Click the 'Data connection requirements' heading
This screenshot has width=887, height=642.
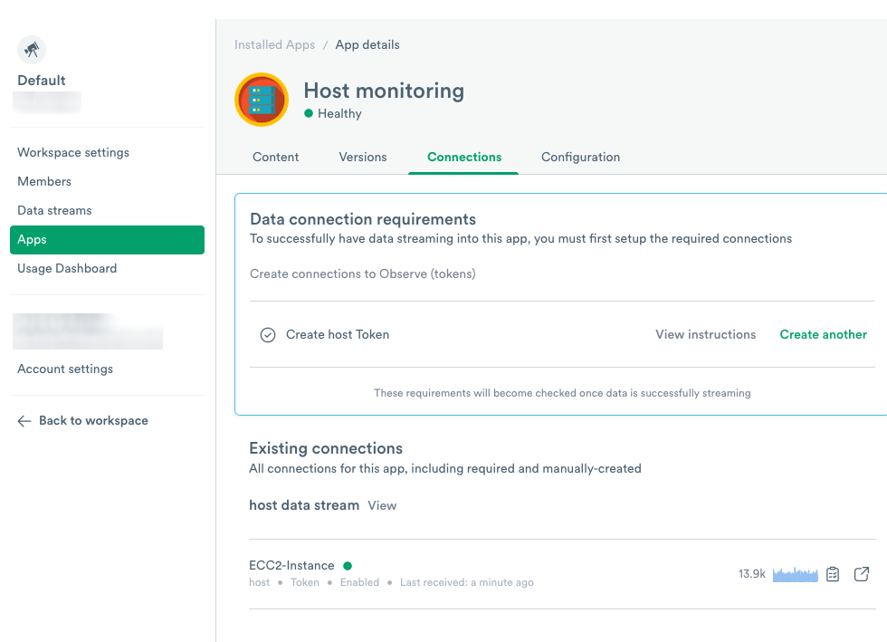pyautogui.click(x=363, y=220)
